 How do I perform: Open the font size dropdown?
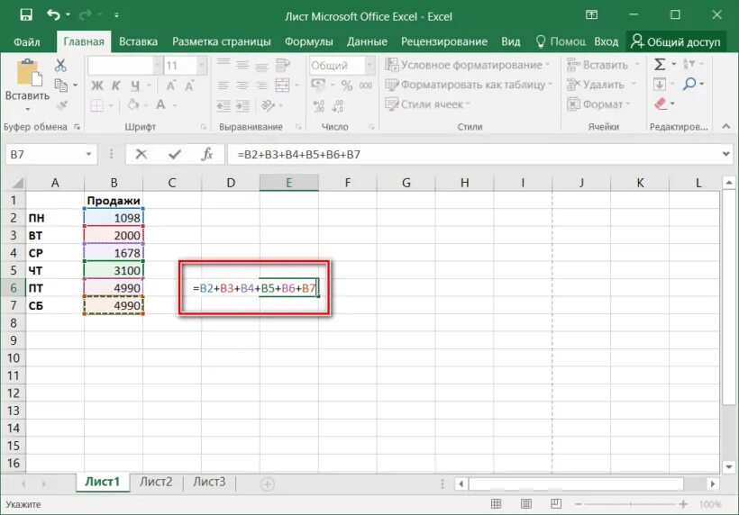pyautogui.click(x=202, y=65)
